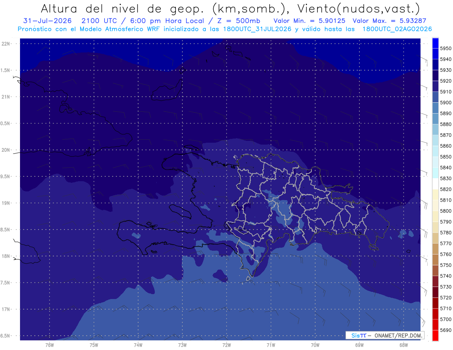
Task: Click the '5820' legend value
Action: pyautogui.click(x=446, y=189)
